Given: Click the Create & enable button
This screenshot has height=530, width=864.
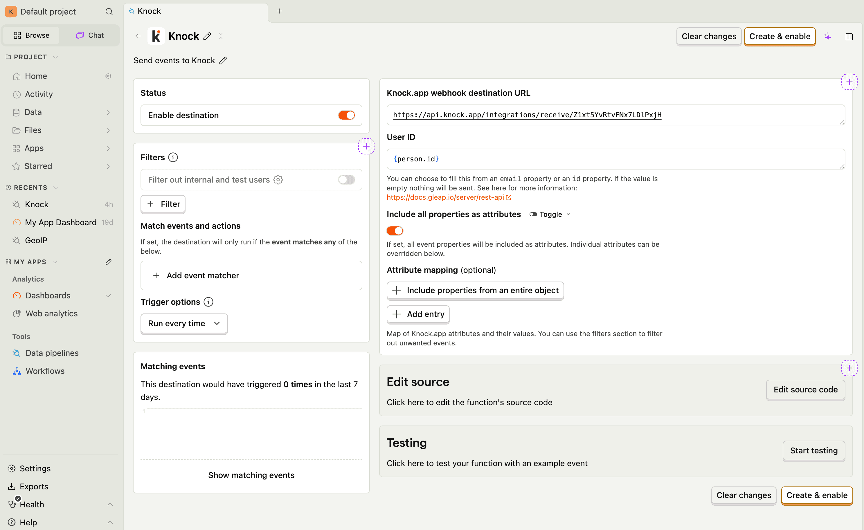Looking at the screenshot, I should (780, 36).
